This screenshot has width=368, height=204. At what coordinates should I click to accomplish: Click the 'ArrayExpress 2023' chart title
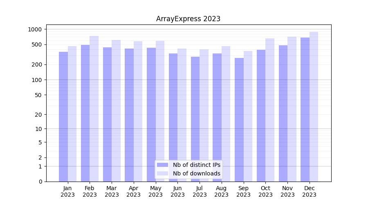(188, 19)
